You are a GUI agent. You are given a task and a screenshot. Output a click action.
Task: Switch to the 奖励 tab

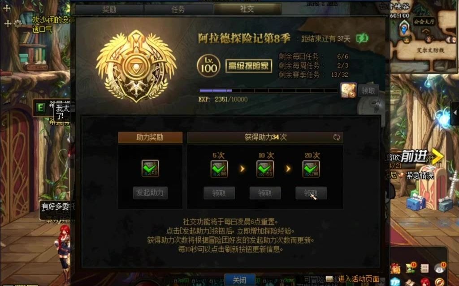(109, 9)
